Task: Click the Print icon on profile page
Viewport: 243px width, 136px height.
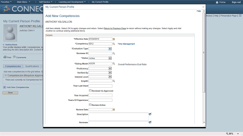Action: point(5,57)
